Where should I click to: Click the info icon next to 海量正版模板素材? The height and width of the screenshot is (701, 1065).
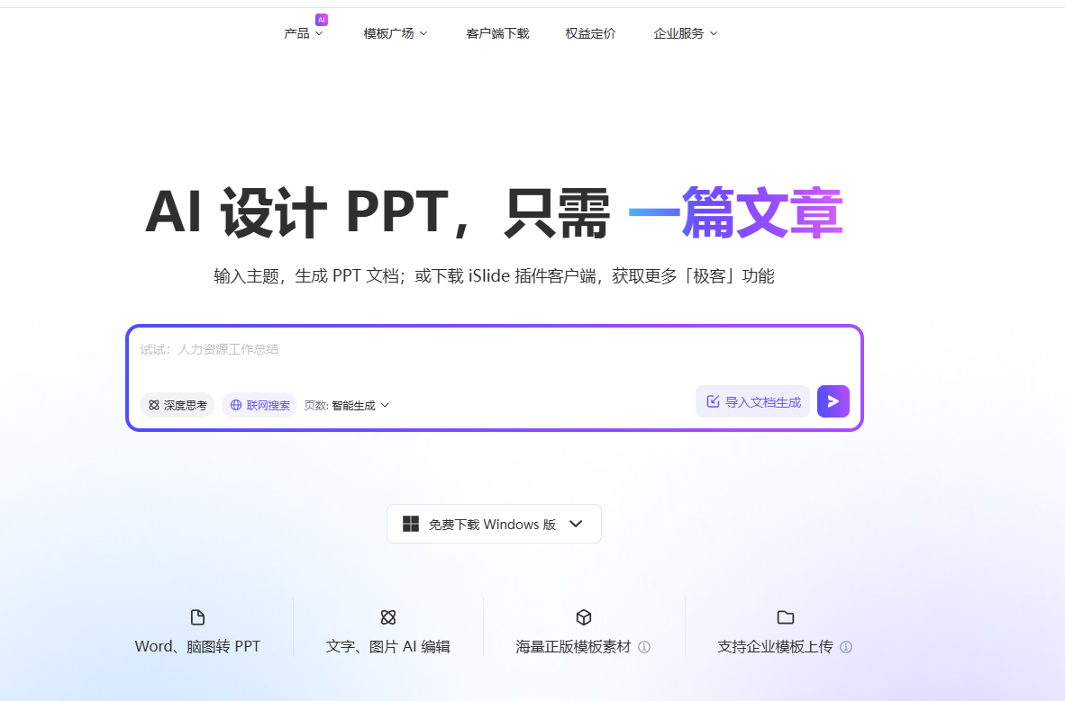coord(645,646)
